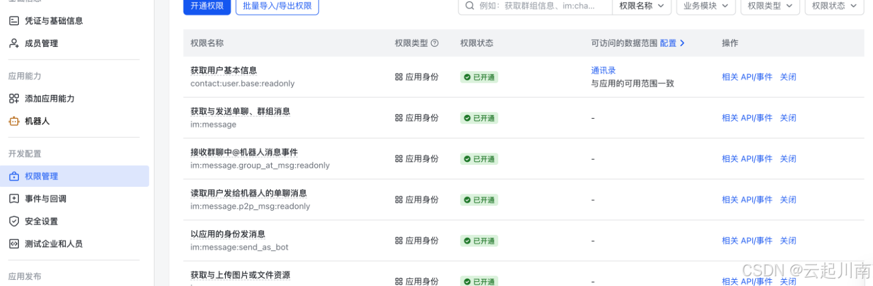This screenshot has width=873, height=286.
Task: Click 关闭 for im:message permission
Action: 788,118
